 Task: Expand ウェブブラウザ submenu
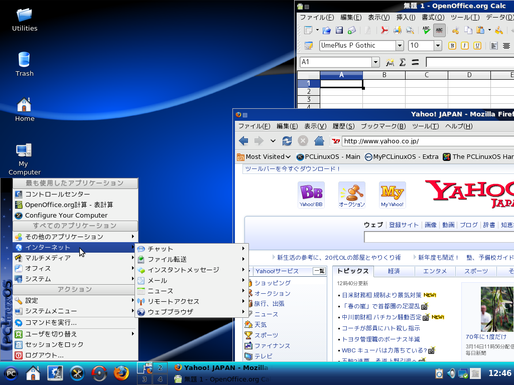click(x=191, y=312)
